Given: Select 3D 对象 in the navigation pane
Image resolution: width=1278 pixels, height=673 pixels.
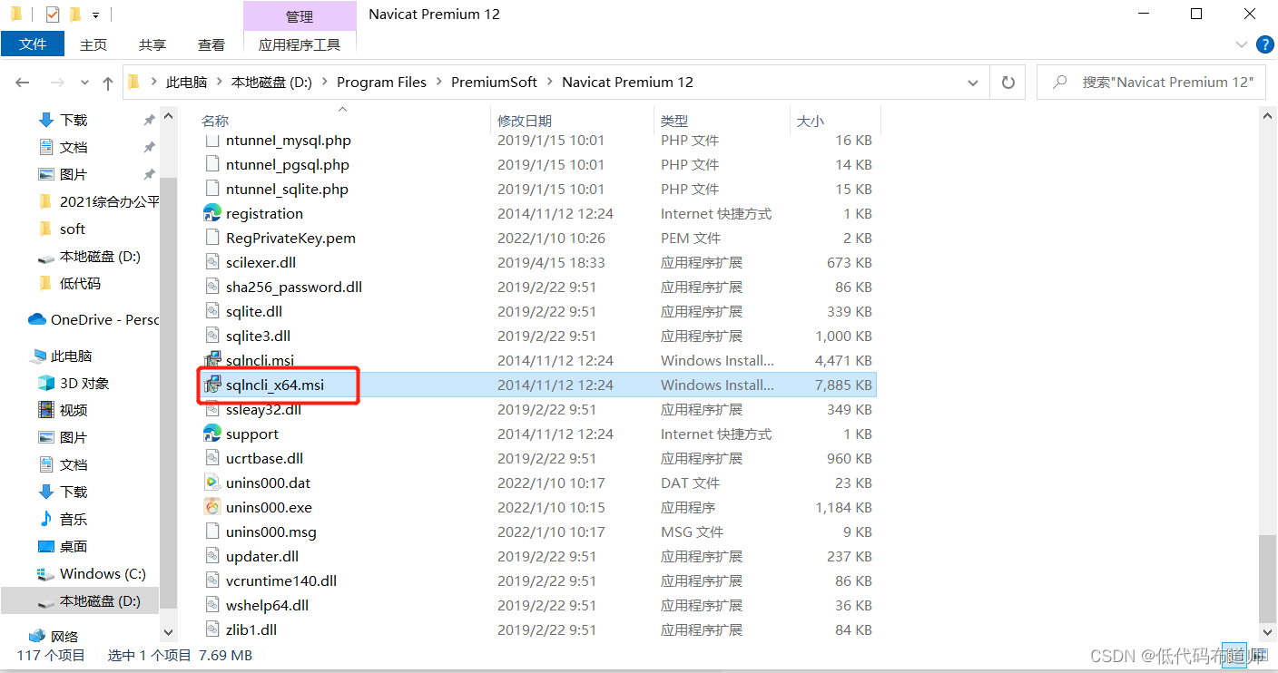Looking at the screenshot, I should [74, 383].
